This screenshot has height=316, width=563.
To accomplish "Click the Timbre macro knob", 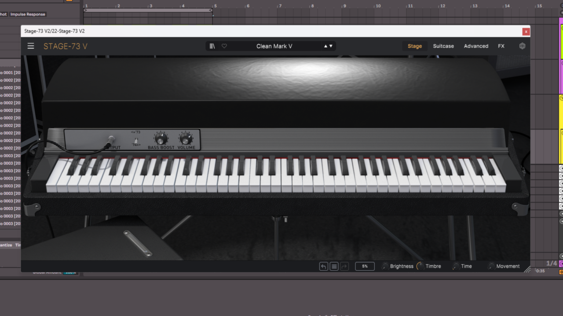I will pos(420,266).
